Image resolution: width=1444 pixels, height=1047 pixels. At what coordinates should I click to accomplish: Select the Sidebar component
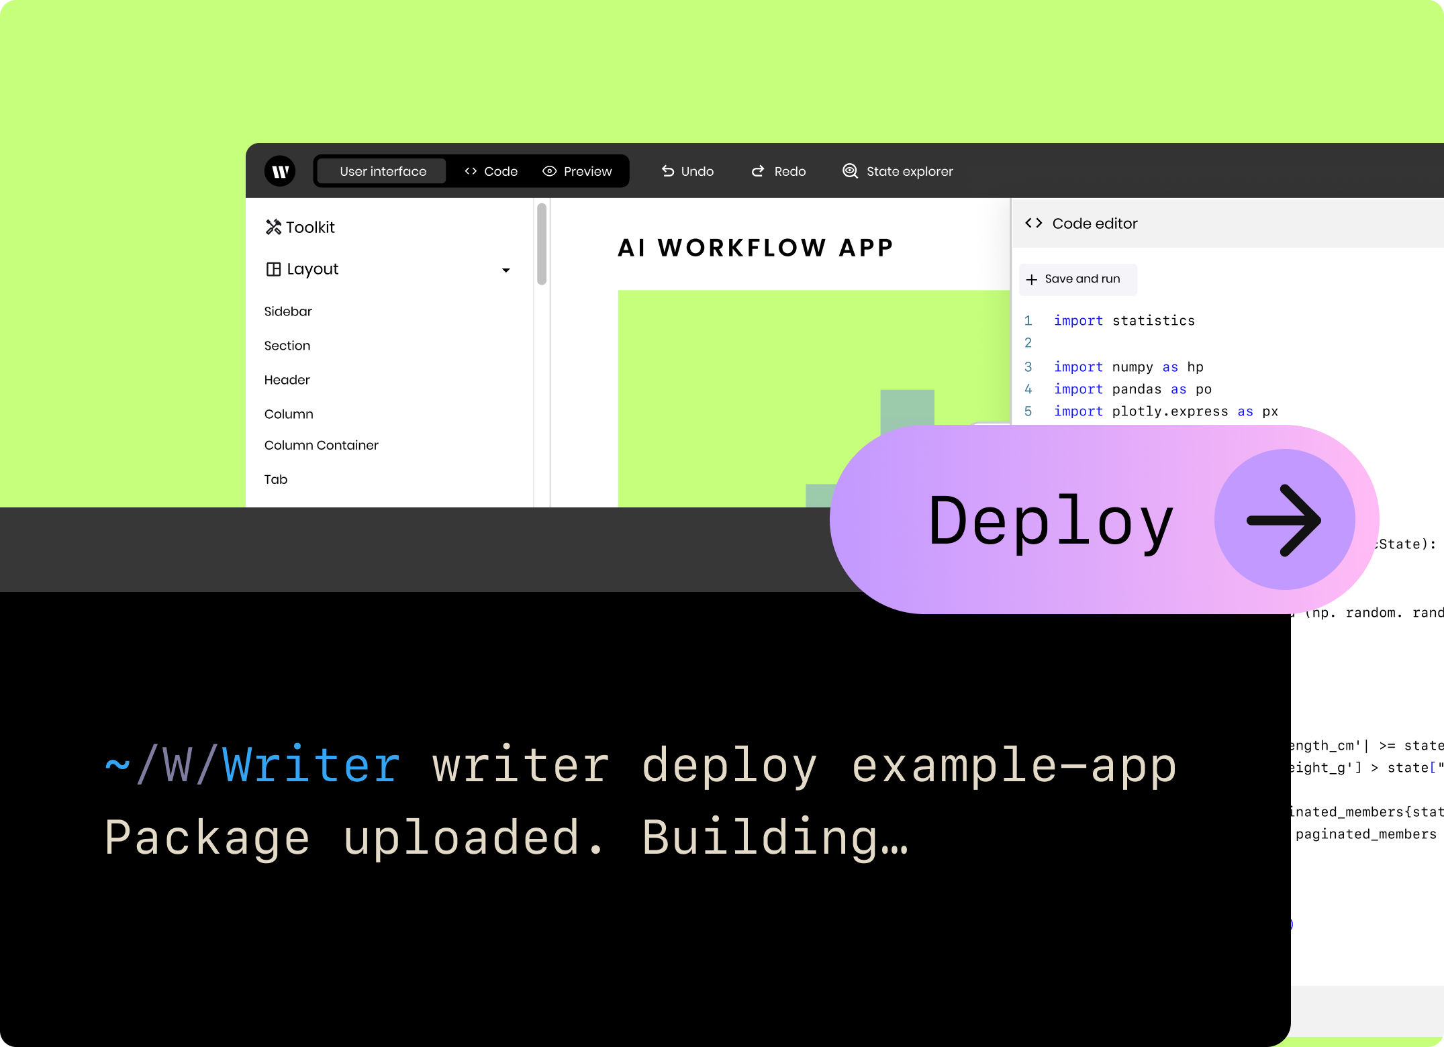click(288, 311)
